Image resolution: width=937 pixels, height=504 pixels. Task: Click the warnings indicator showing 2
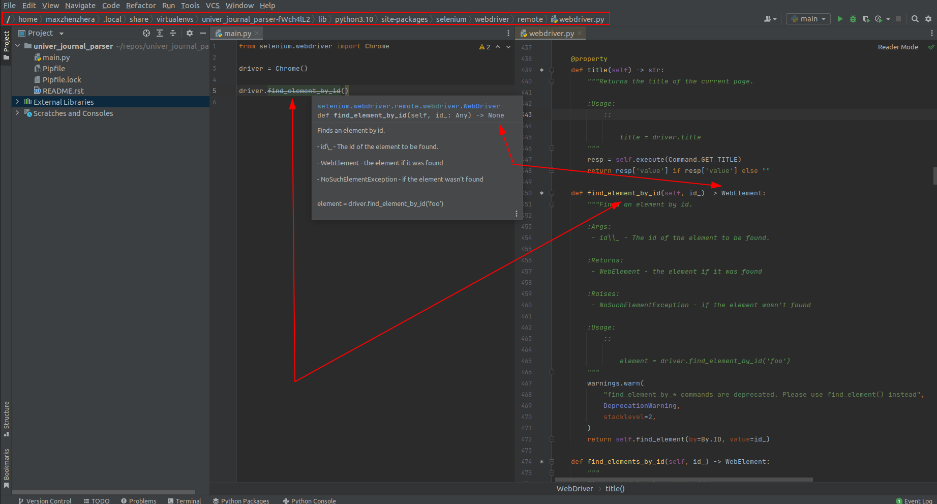click(485, 47)
